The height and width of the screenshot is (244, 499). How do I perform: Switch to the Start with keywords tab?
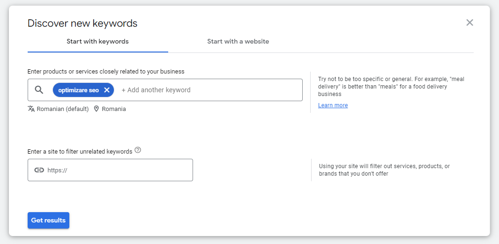point(97,41)
